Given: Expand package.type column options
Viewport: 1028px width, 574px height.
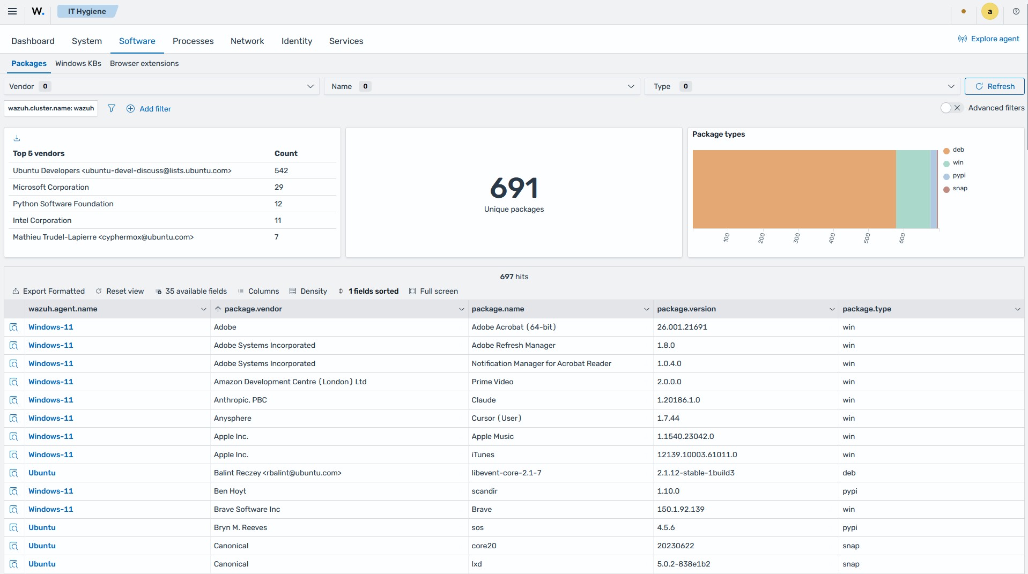Looking at the screenshot, I should pos(1017,309).
